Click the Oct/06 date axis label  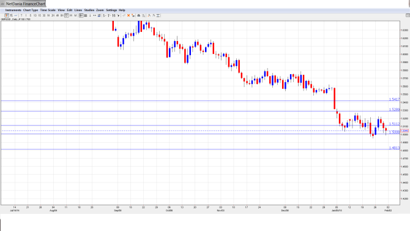point(169,210)
